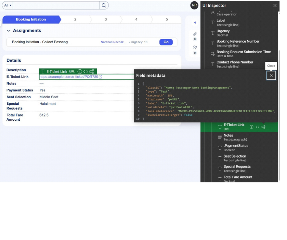The height and width of the screenshot is (240, 287).
Task: Click the Narahari Rachak assignee link
Action: (x=113, y=42)
